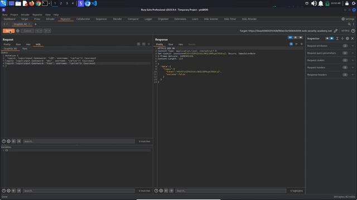Open the View menu
Viewport: 357px width, 200px height.
point(48,15)
